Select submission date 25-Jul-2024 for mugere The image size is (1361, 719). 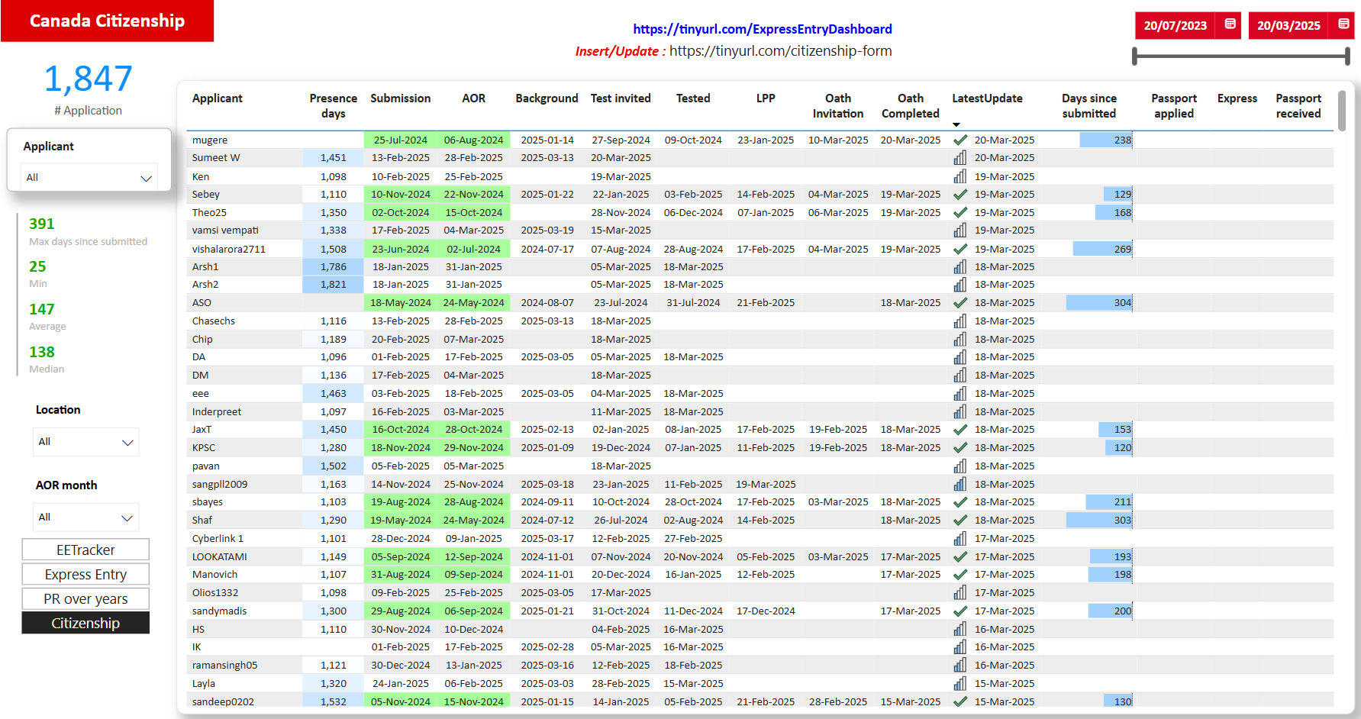point(400,140)
